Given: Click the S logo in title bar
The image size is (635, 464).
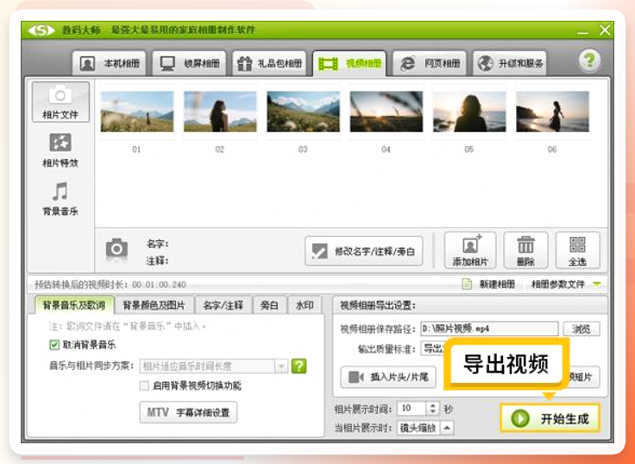Looking at the screenshot, I should [x=41, y=30].
